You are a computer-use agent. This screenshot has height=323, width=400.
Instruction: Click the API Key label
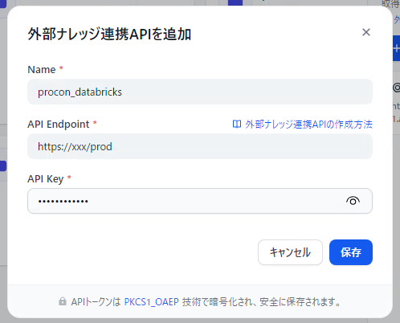pos(46,179)
